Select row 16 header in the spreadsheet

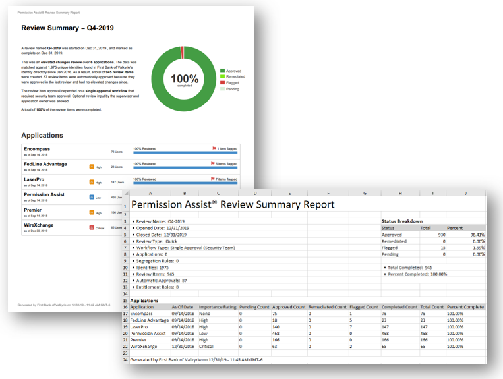click(x=124, y=307)
